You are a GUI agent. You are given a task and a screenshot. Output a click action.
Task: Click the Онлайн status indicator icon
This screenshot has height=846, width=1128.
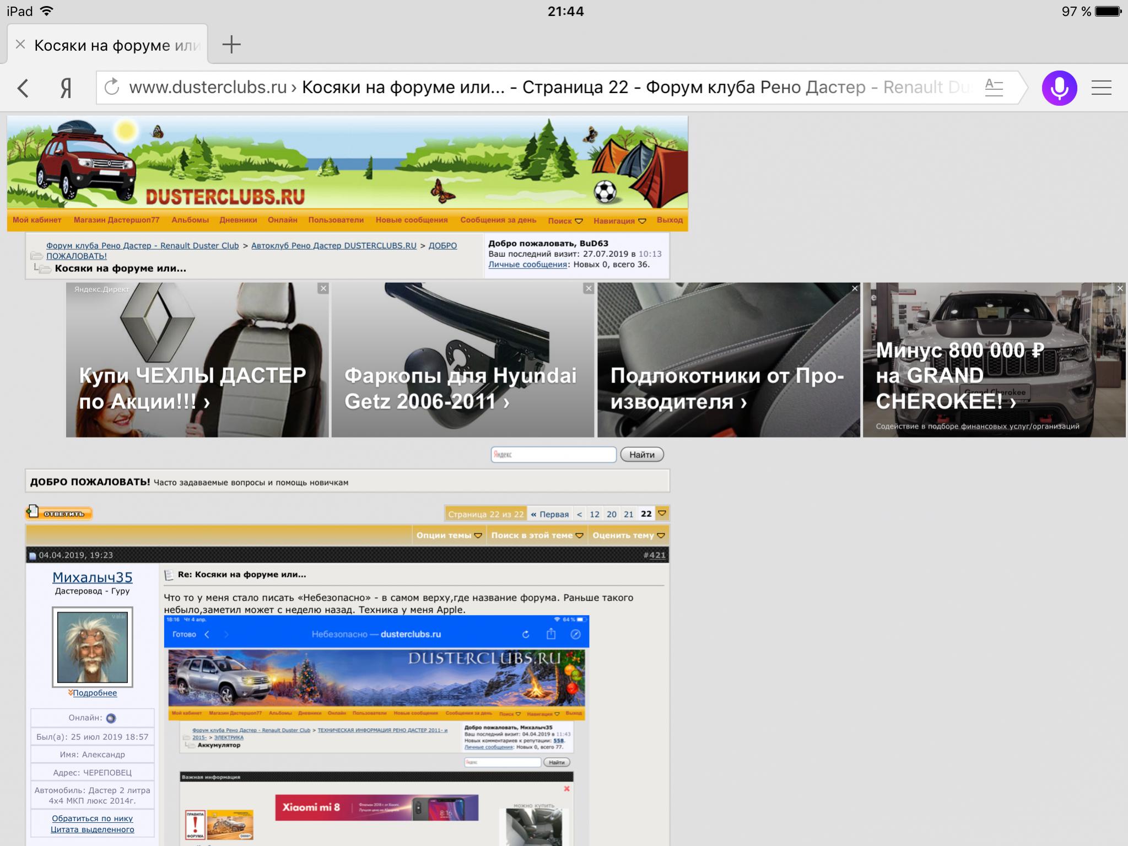(111, 718)
